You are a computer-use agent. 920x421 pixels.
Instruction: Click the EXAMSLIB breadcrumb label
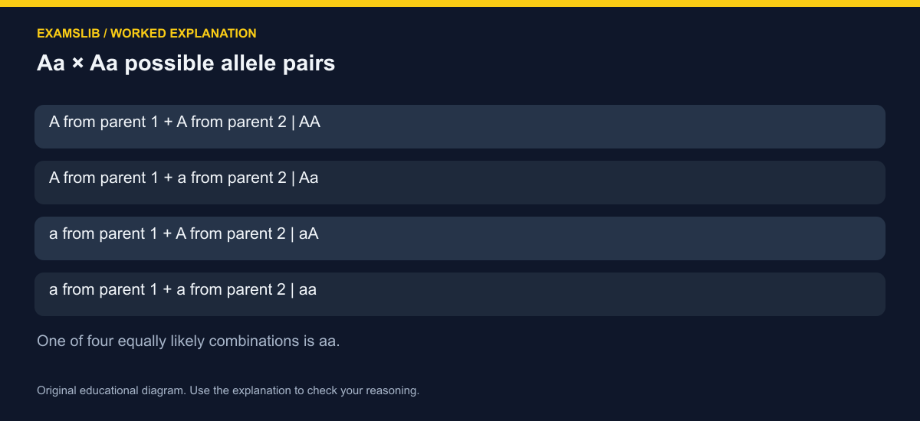click(67, 34)
